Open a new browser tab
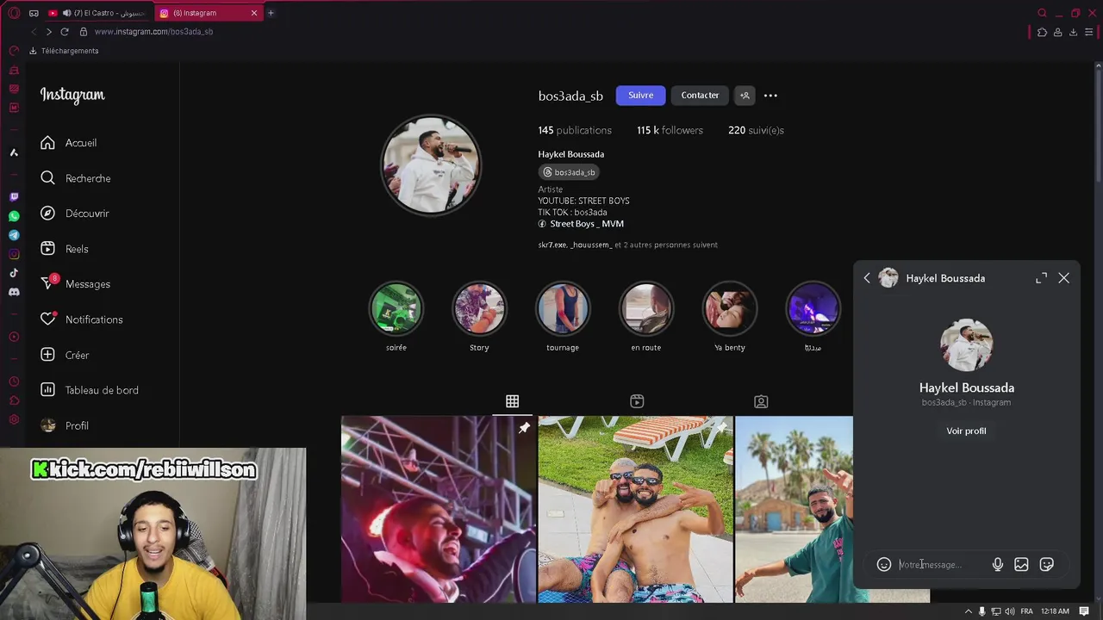This screenshot has height=620, width=1103. point(271,13)
